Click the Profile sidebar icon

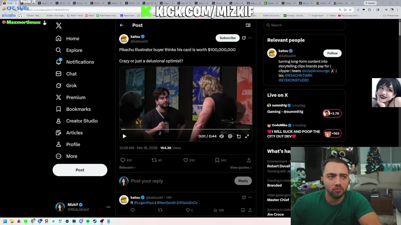[x=59, y=144]
